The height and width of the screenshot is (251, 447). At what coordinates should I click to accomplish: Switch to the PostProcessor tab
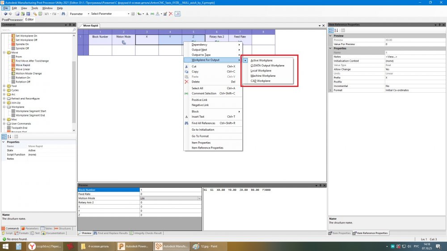pos(12,20)
